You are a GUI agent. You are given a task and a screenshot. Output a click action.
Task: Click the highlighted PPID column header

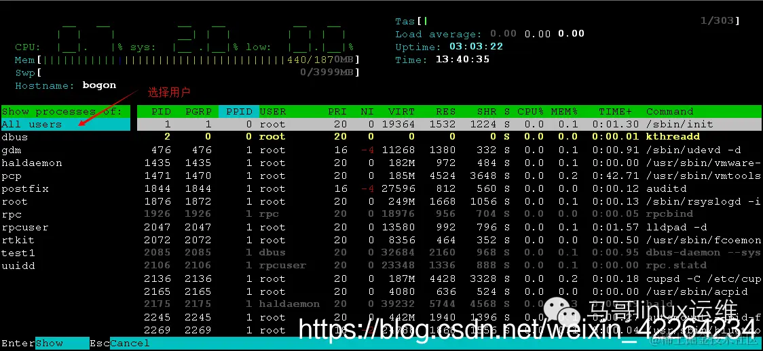(239, 112)
